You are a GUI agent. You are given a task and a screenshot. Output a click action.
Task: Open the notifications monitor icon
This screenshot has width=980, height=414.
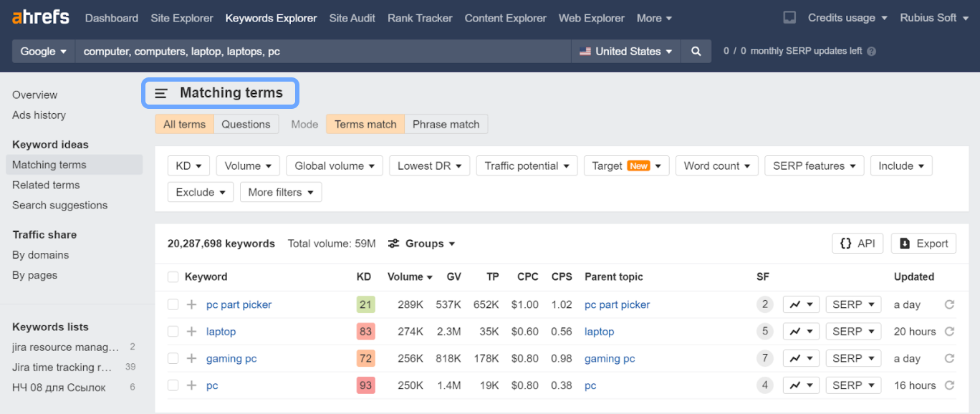[789, 18]
